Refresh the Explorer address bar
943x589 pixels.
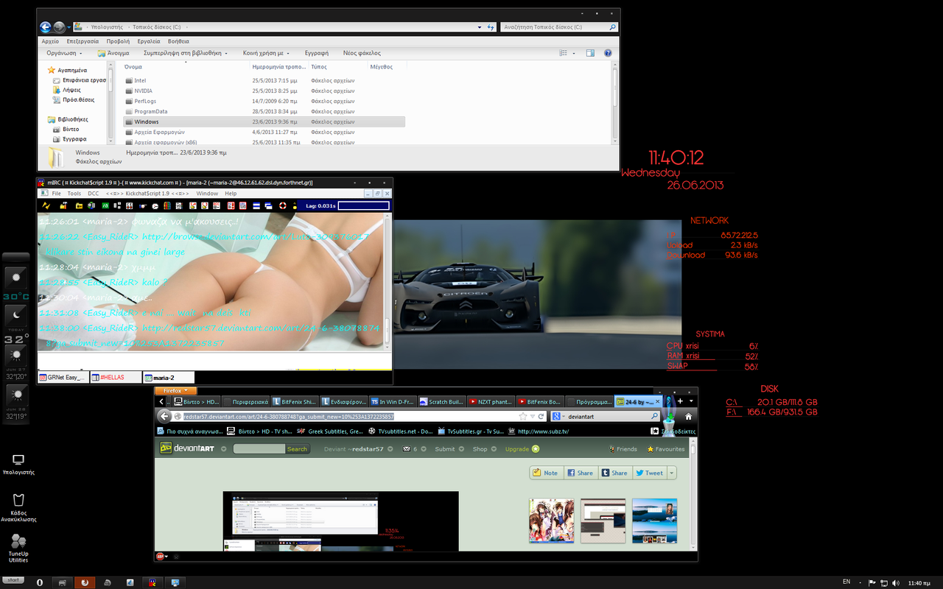coord(491,27)
